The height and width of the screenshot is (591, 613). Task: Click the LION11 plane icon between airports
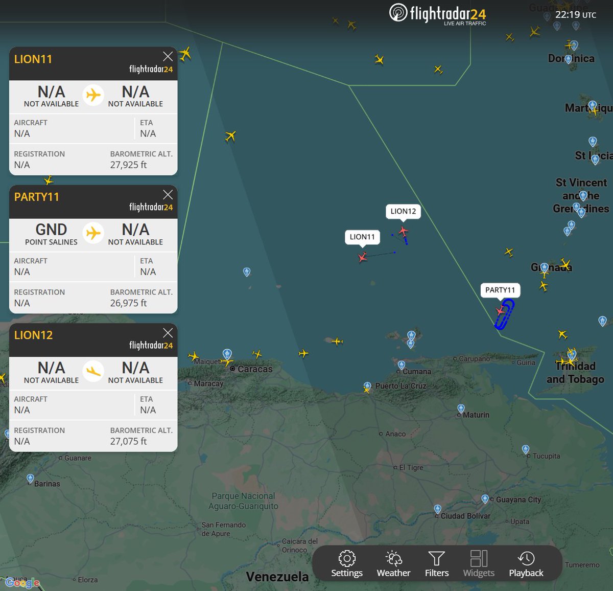93,95
